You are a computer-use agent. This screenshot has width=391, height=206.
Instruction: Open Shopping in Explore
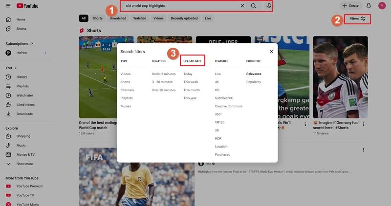point(23,136)
